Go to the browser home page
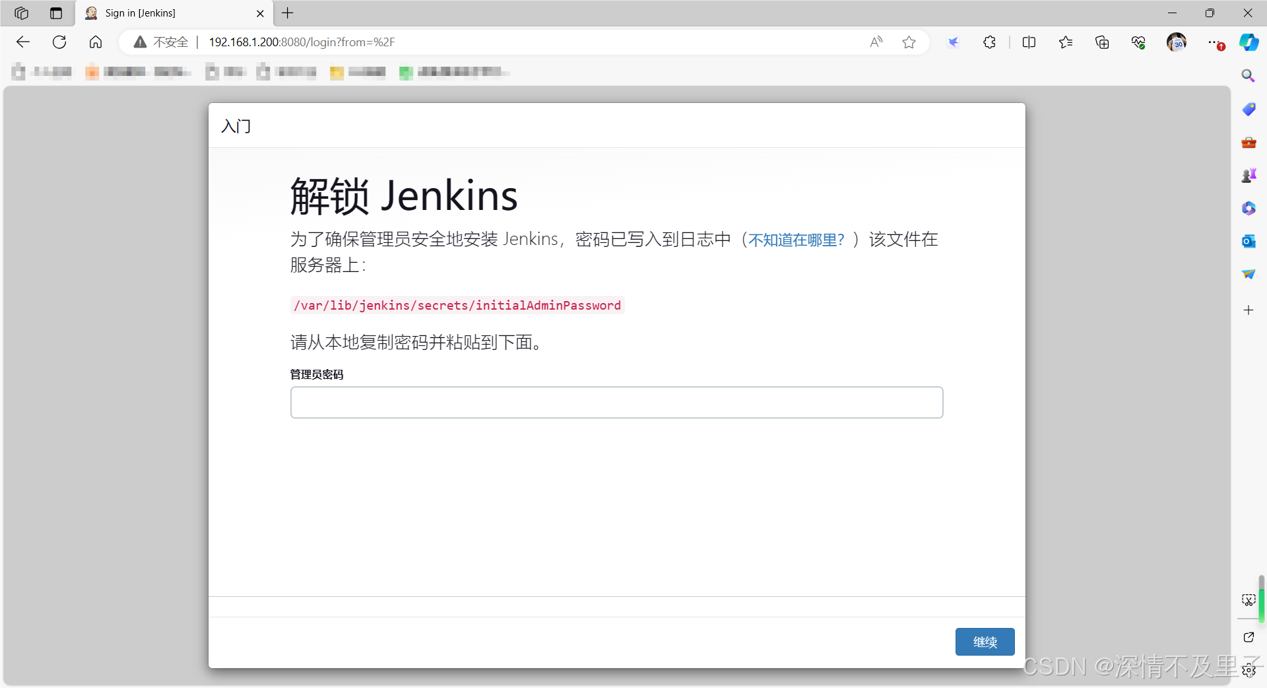 click(96, 42)
